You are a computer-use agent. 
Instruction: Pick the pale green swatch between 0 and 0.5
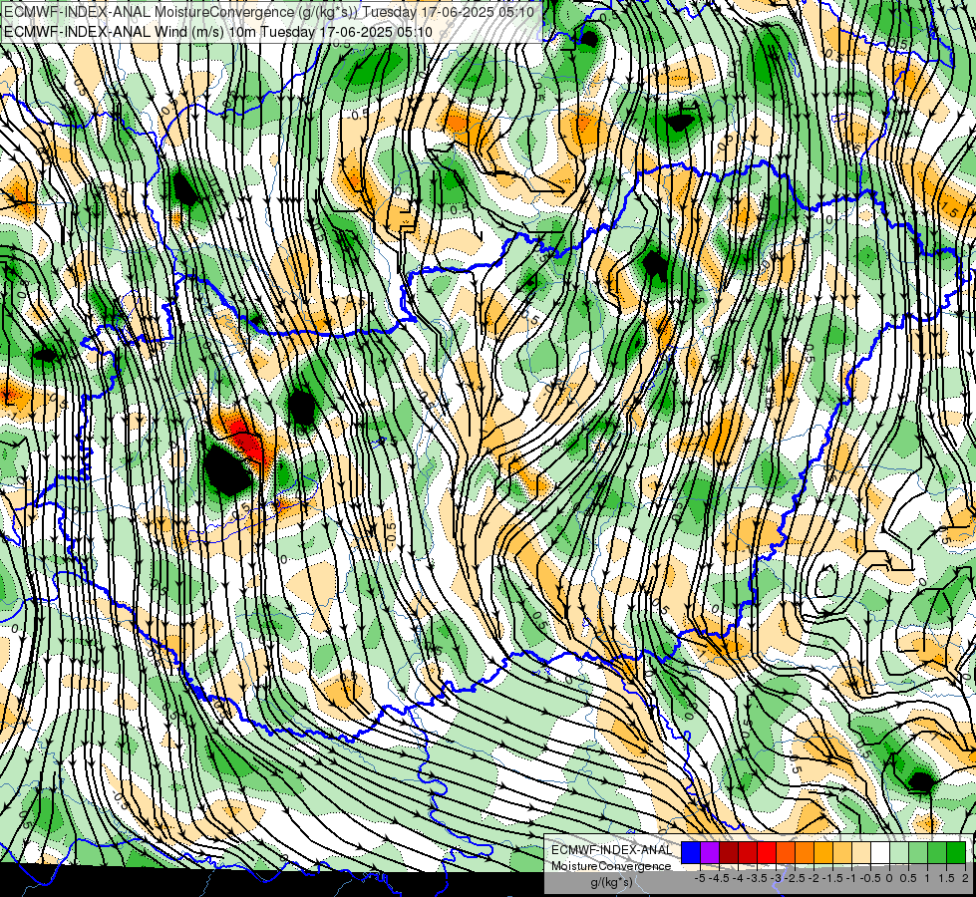tap(899, 852)
